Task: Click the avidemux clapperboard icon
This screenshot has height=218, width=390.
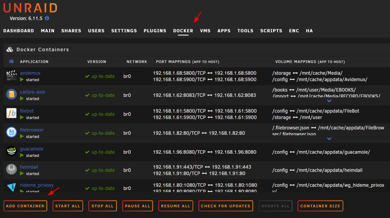Action: 11,76
